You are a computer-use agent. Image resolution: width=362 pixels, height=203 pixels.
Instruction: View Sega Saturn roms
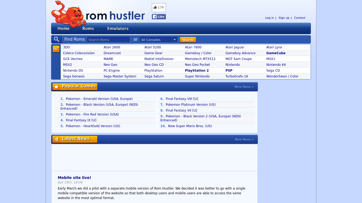tap(154, 76)
